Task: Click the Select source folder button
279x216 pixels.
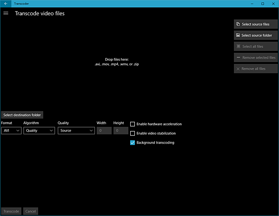Action: point(256,35)
